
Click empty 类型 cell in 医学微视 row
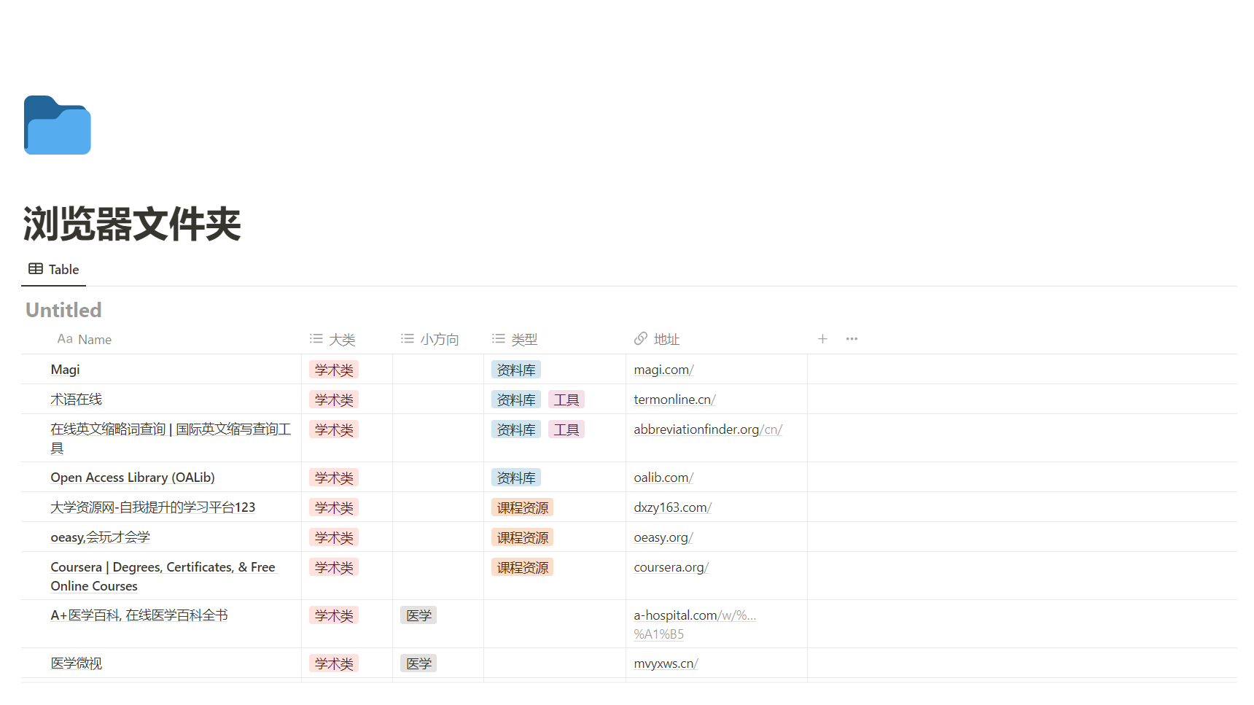tap(555, 663)
